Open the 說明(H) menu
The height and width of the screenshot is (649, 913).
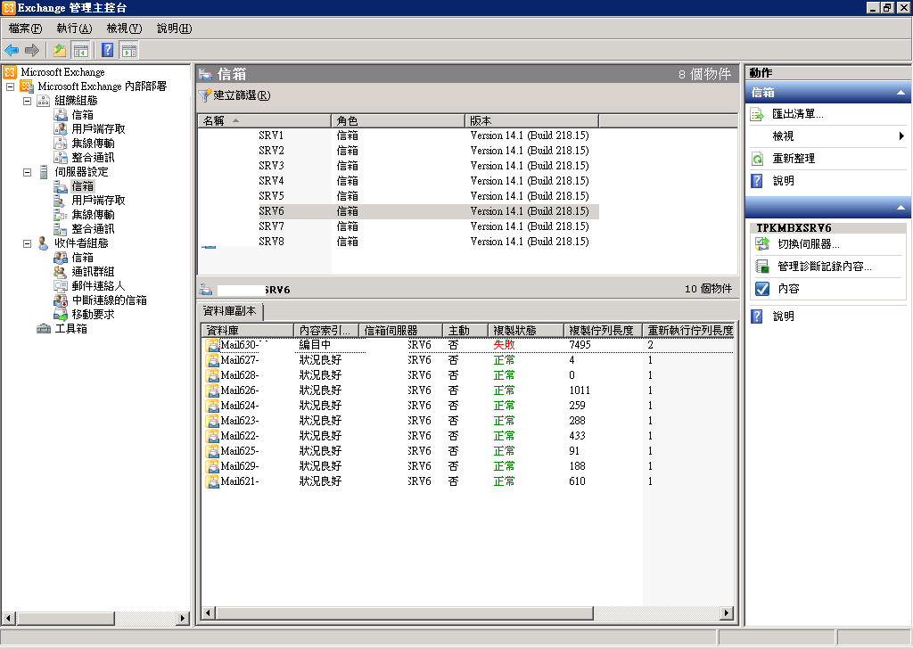click(174, 28)
